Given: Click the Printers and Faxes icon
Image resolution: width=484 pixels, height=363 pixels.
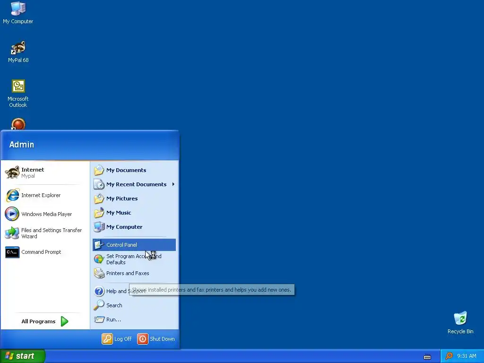Looking at the screenshot, I should (99, 273).
